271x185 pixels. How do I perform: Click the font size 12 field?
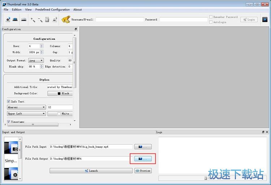coord(60,107)
